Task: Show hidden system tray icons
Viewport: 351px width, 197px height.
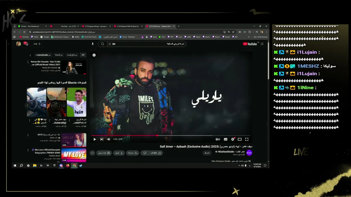Action: point(239,166)
